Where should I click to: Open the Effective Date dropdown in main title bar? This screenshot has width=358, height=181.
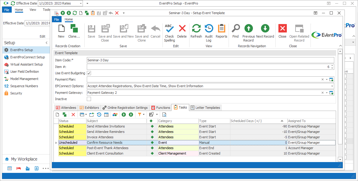point(81,3)
